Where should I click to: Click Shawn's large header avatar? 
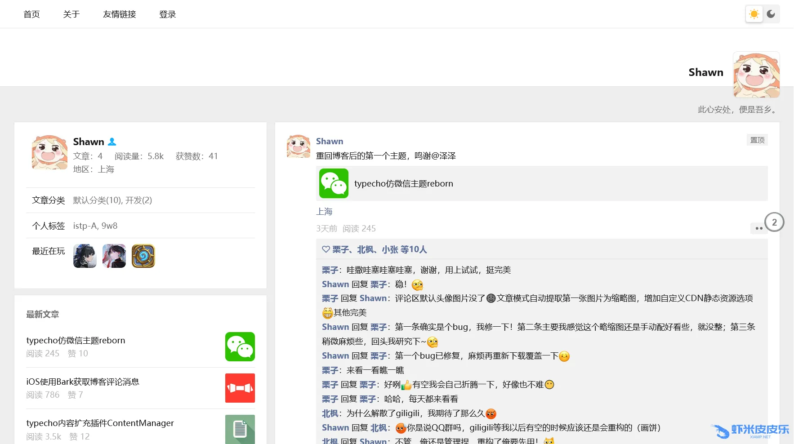click(x=756, y=75)
